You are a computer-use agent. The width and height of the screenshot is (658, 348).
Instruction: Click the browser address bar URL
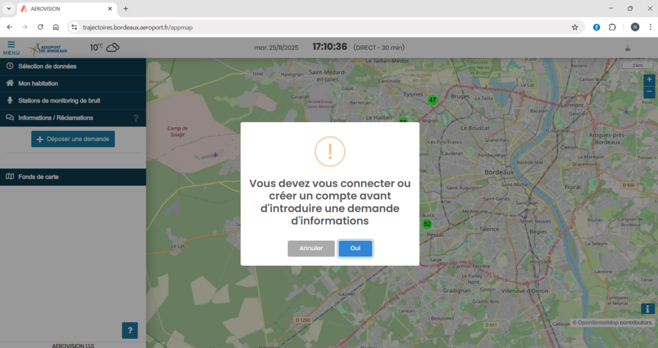point(138,27)
